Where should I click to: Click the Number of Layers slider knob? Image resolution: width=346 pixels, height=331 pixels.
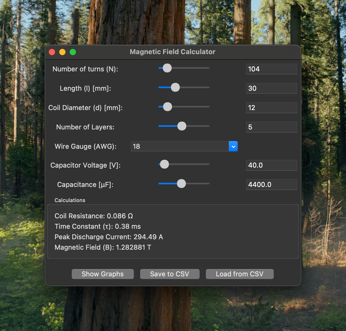tap(182, 126)
